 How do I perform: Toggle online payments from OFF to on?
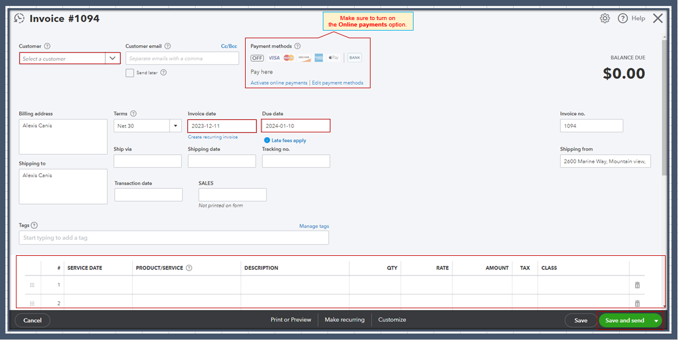pos(258,58)
